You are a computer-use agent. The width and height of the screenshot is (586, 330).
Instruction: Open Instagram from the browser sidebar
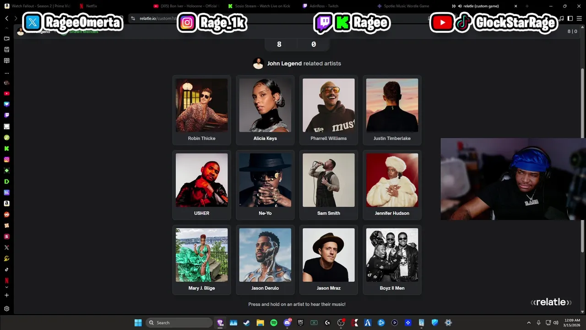pos(6,159)
